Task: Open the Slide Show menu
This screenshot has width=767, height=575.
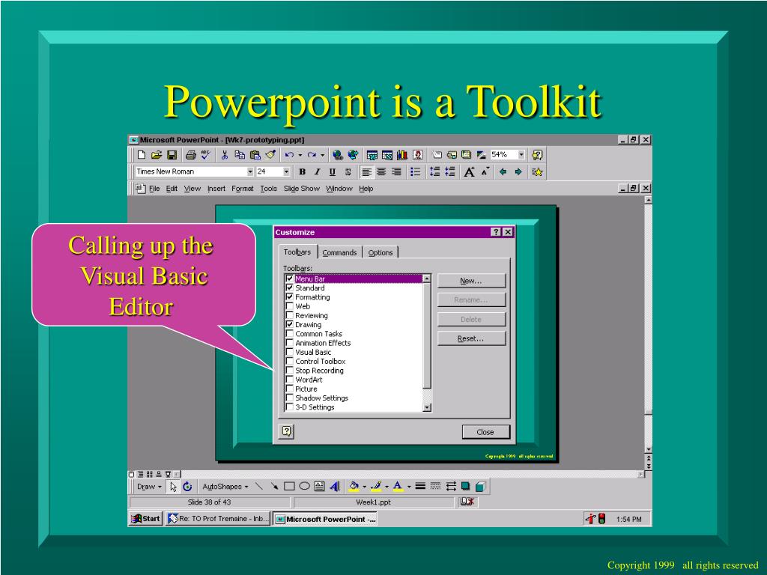Action: pyautogui.click(x=301, y=189)
